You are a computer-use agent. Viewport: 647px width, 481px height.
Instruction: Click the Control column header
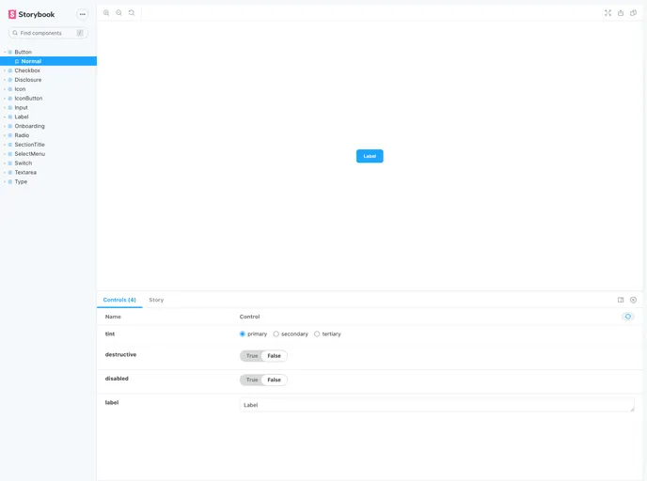(249, 317)
